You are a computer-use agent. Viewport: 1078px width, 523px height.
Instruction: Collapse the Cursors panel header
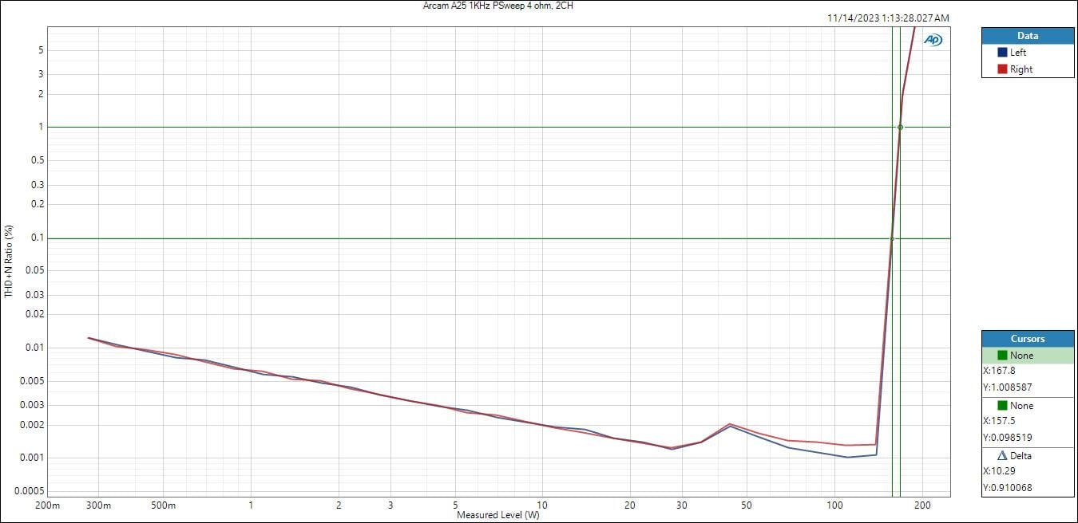tap(1028, 339)
